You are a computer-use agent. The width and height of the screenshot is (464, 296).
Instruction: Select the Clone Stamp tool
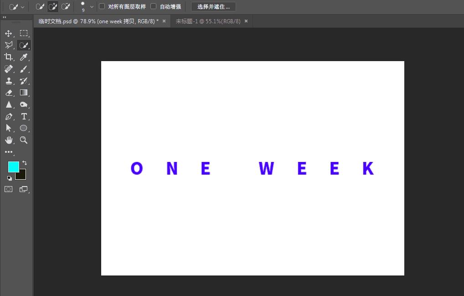(x=9, y=81)
